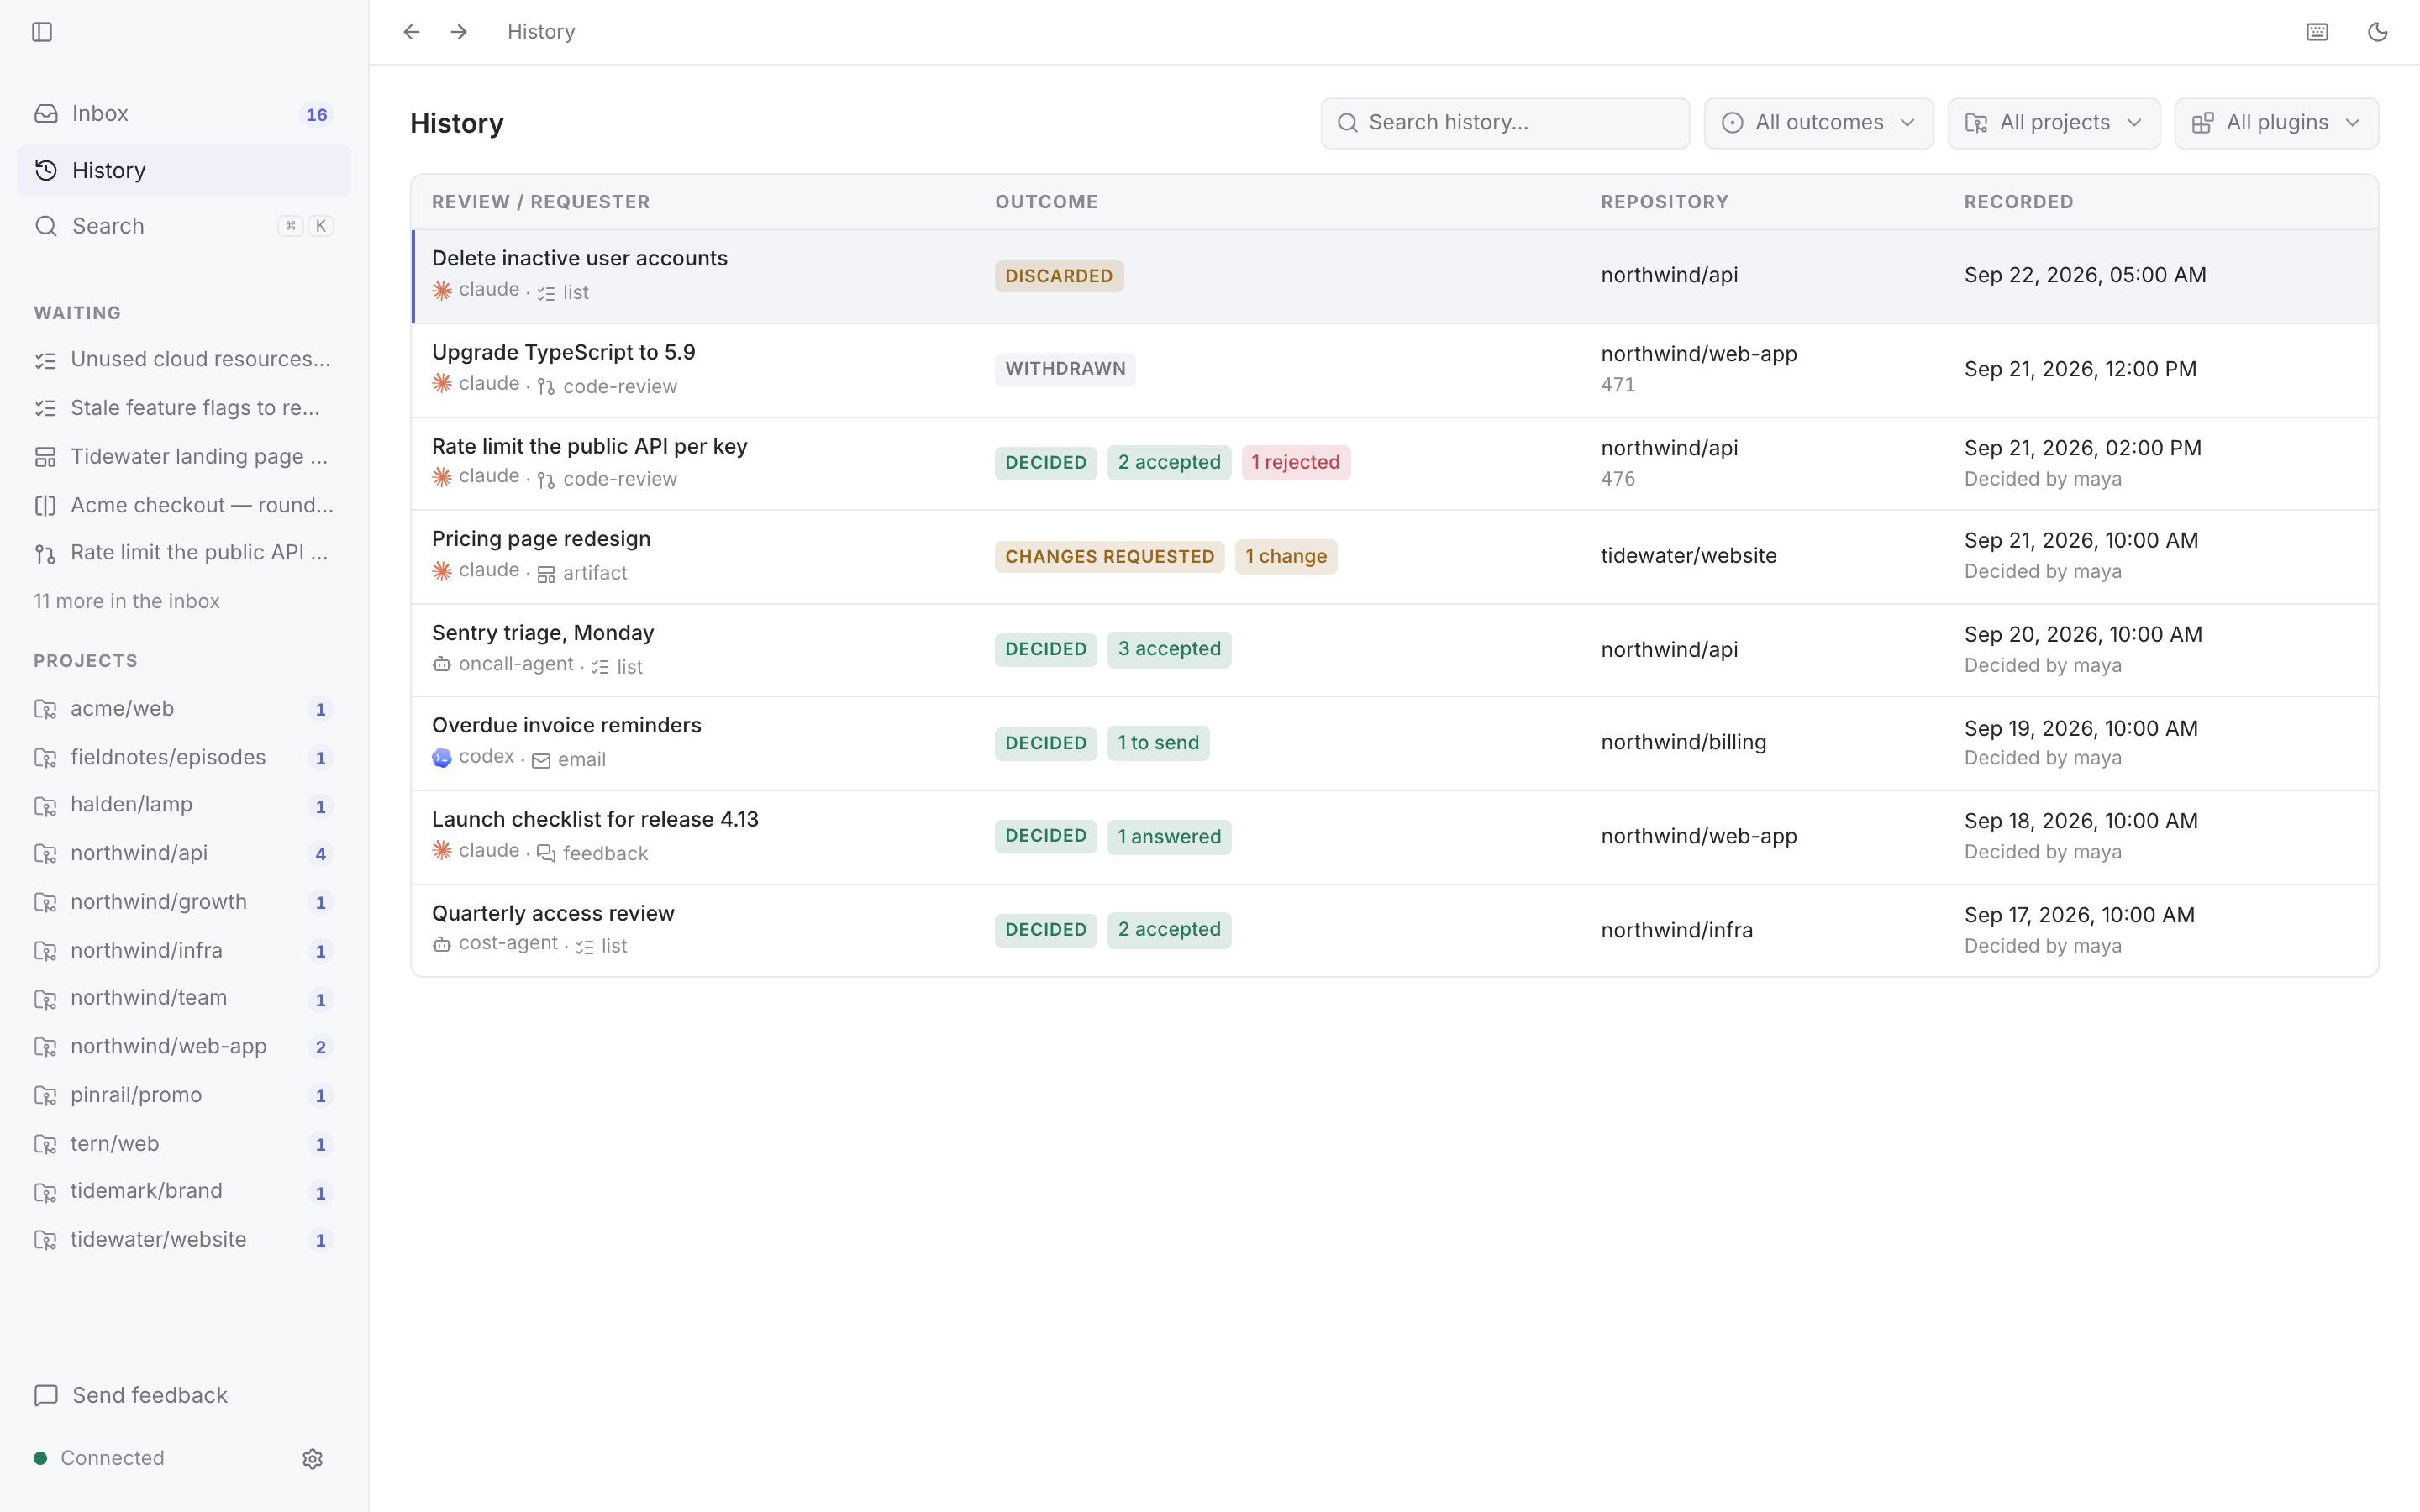The width and height of the screenshot is (2420, 1512).
Task: Open keyboard shortcuts icon in header
Action: 2317,32
